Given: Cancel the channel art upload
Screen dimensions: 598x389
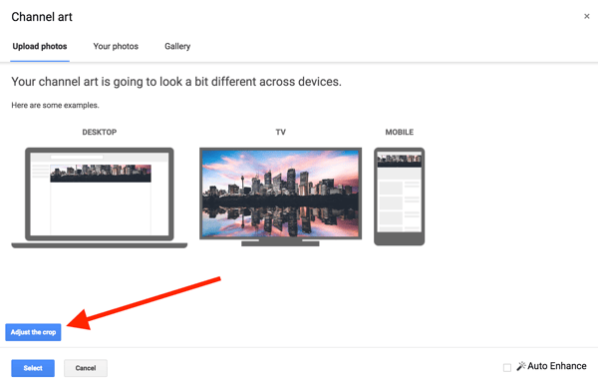Looking at the screenshot, I should [86, 368].
